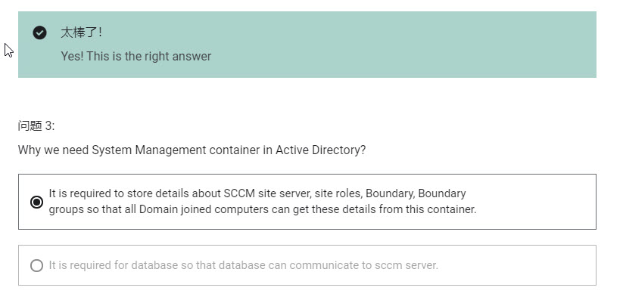Select the database answer radio button
Screen dimensions: 623x303
point(36,266)
